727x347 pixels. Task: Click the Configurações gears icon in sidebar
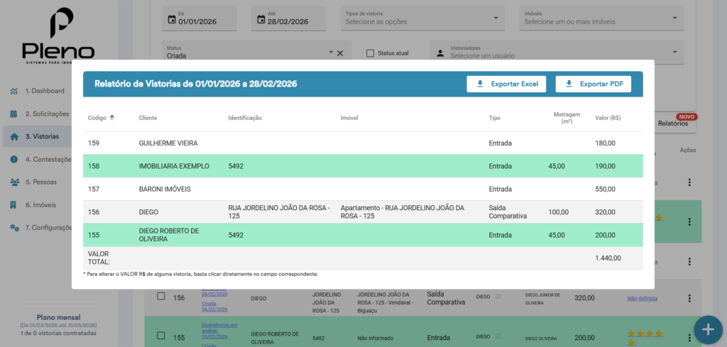click(14, 228)
